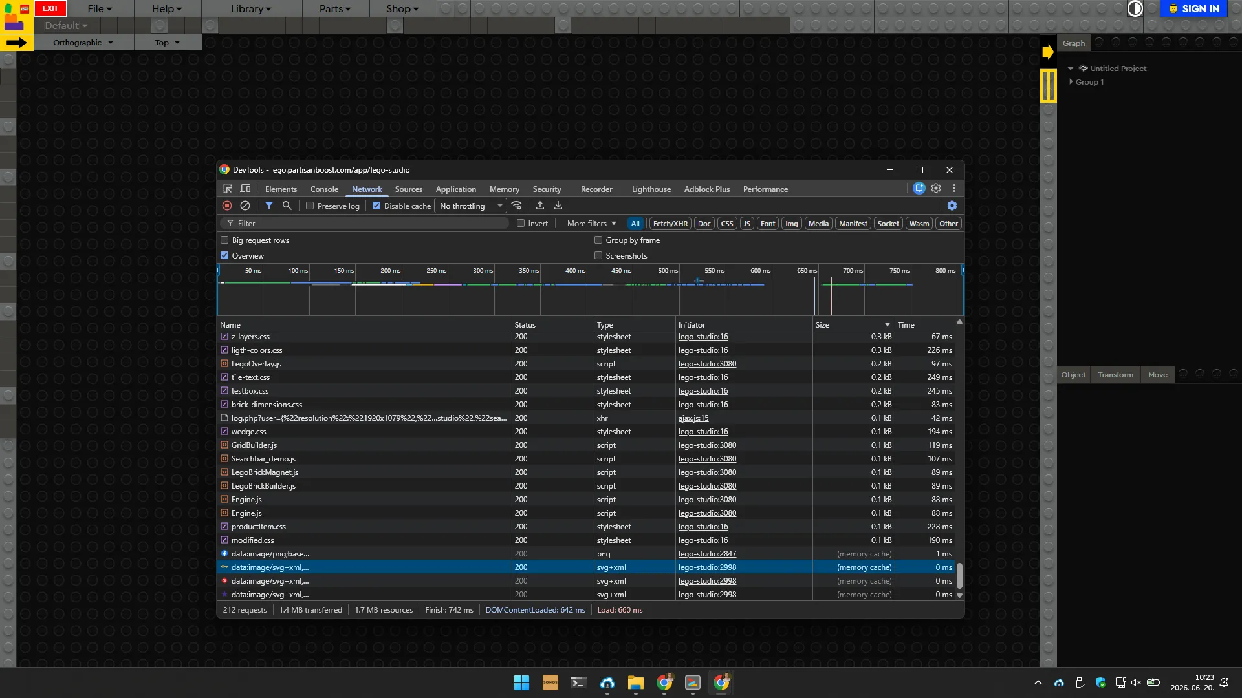The image size is (1242, 698).
Task: Show hidden icons in the system tray
Action: pos(1038,682)
